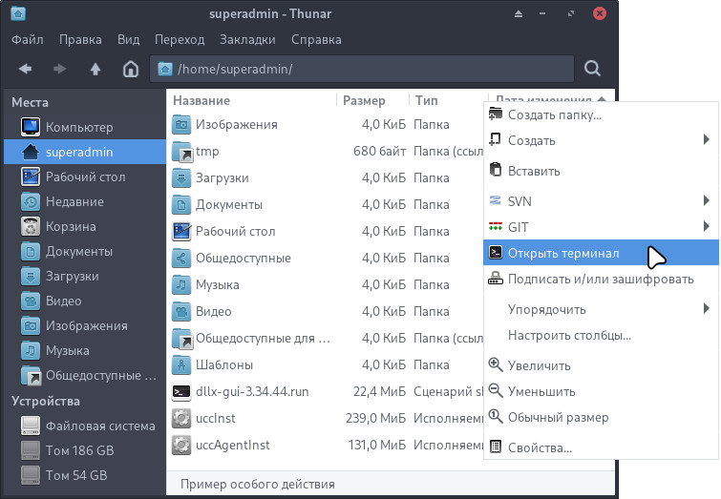This screenshot has width=721, height=499.
Task: Choose Открыть терминал from context menu
Action: coord(563,253)
